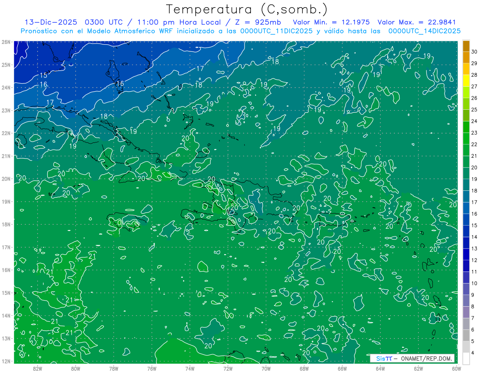Click the "68W" longitude axis label

point(304,368)
